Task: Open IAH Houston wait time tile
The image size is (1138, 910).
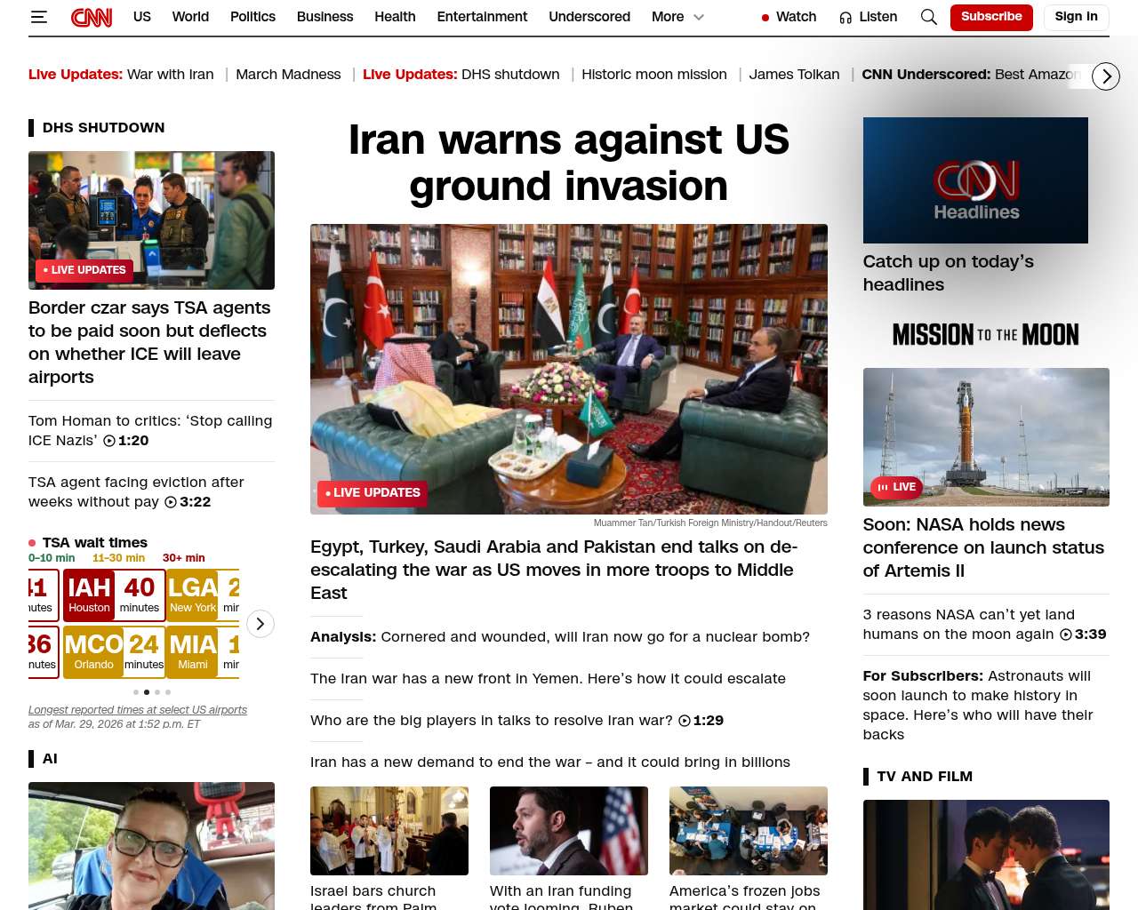Action: point(114,595)
